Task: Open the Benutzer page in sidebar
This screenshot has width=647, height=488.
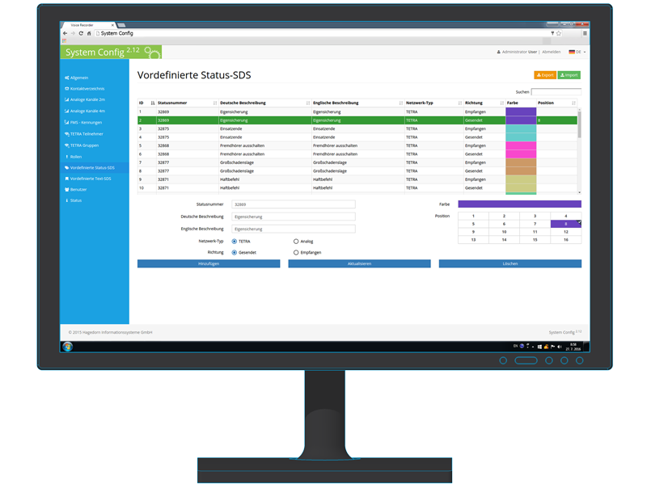Action: (x=78, y=189)
